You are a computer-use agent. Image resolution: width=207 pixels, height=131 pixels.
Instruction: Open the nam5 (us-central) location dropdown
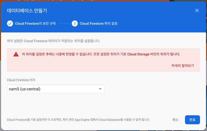pos(56,89)
